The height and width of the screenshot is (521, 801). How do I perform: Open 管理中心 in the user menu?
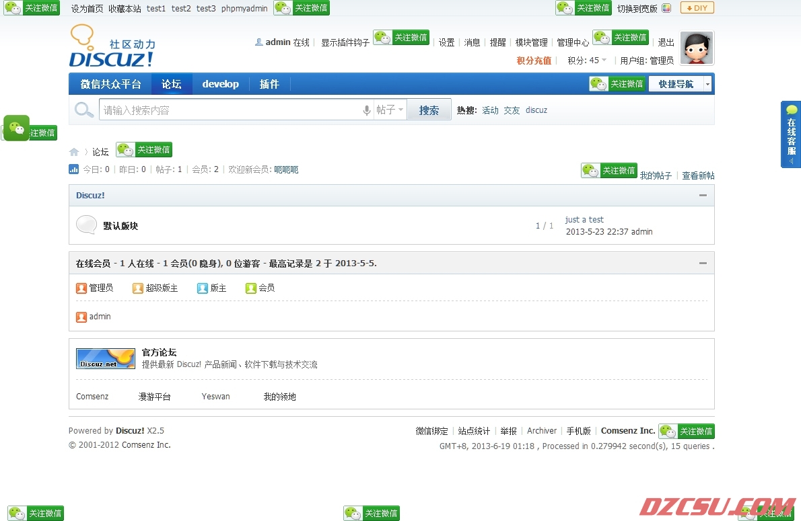pos(573,42)
